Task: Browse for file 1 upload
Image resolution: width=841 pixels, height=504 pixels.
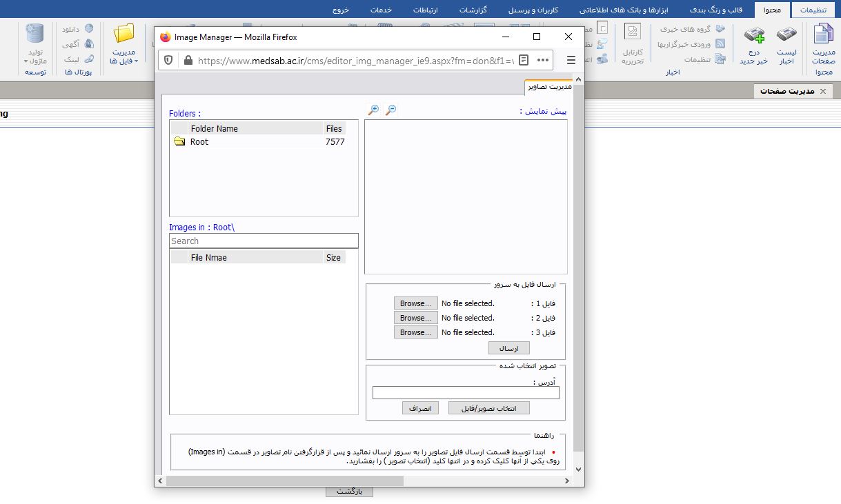Action: (416, 303)
